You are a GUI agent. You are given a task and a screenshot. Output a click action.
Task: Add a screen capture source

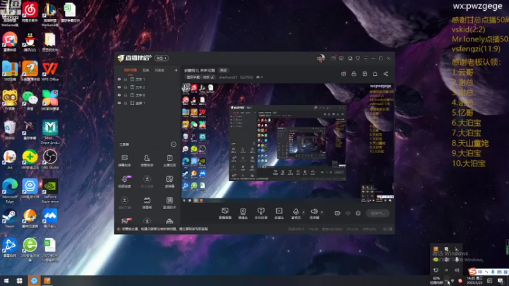(x=225, y=214)
